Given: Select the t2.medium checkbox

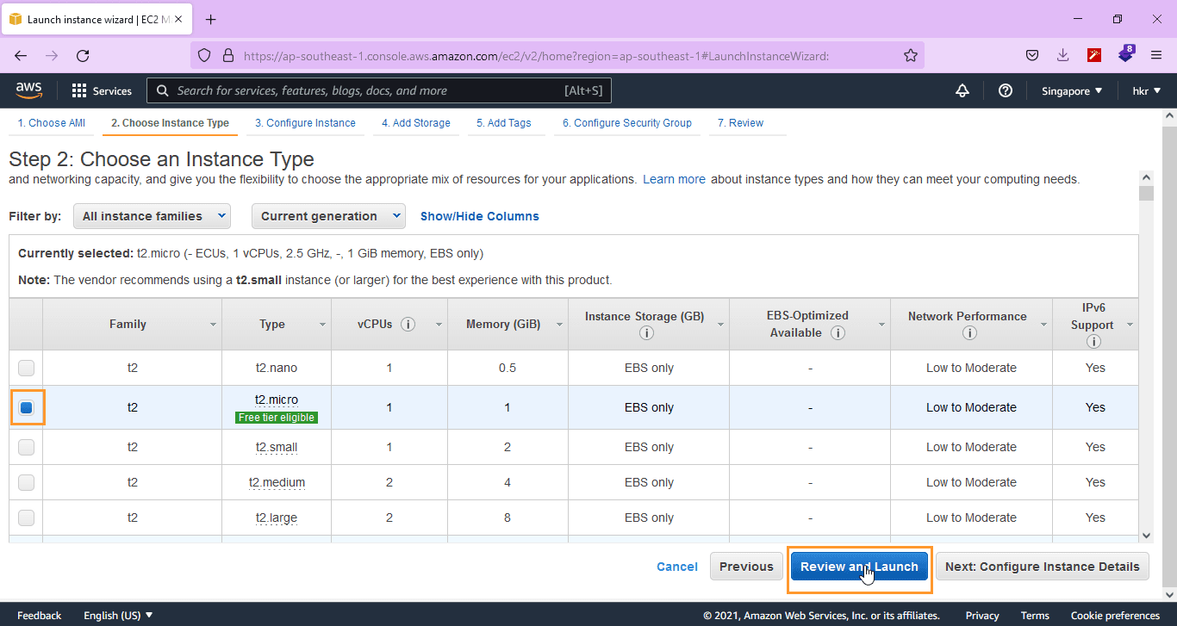Looking at the screenshot, I should [x=27, y=482].
